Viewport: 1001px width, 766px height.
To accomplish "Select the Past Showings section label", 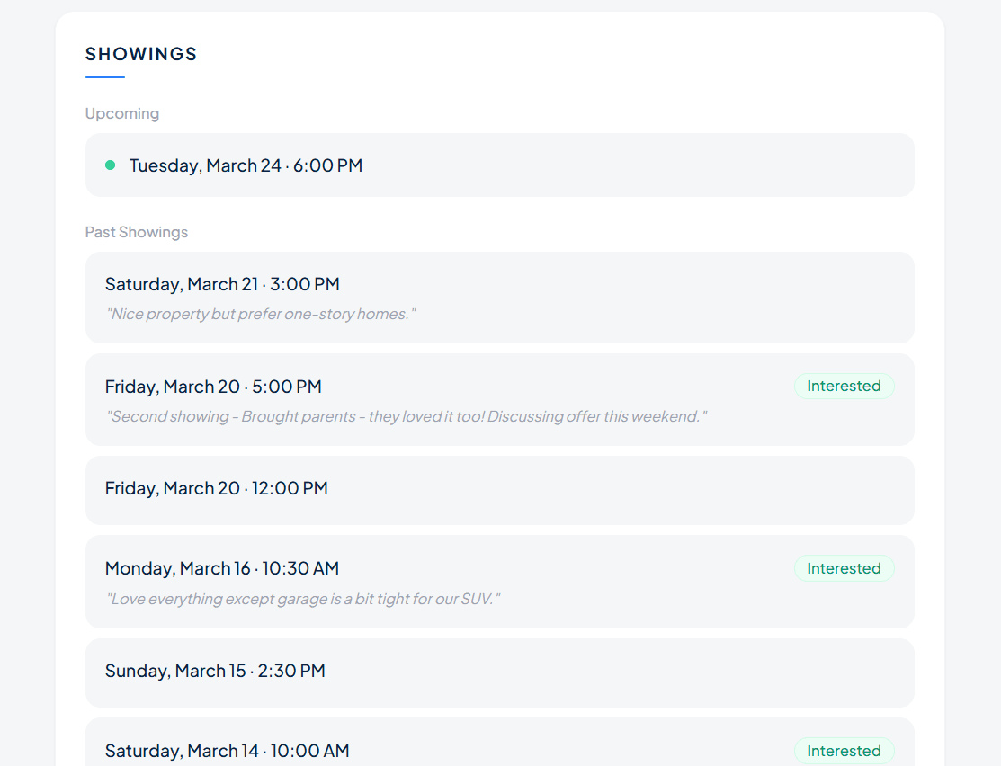I will point(137,232).
